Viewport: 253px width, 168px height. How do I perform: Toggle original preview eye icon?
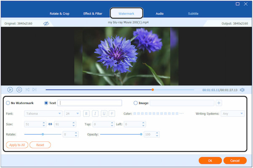(x=46, y=24)
